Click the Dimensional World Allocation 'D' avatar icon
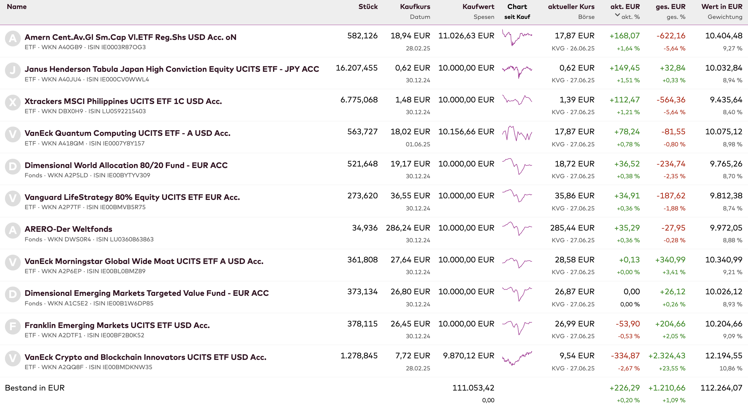Image resolution: width=748 pixels, height=406 pixels. [x=13, y=166]
